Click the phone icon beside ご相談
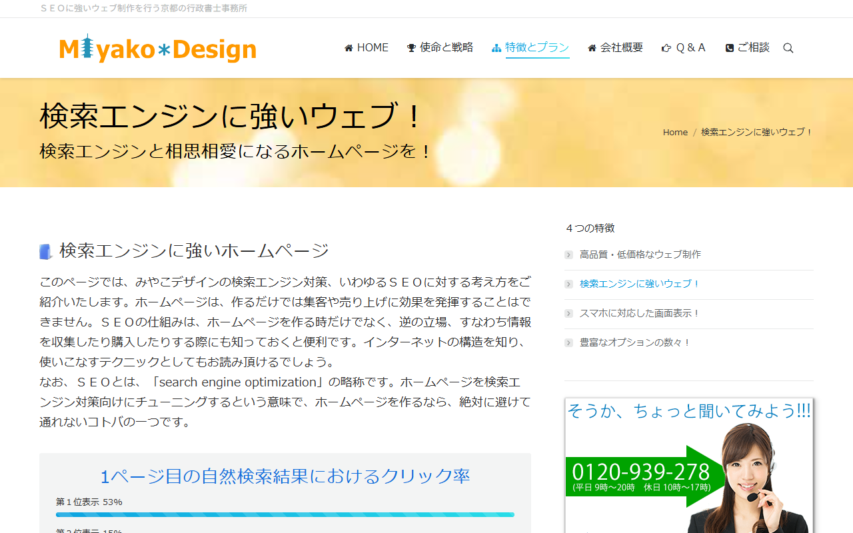This screenshot has width=853, height=533. 729,47
